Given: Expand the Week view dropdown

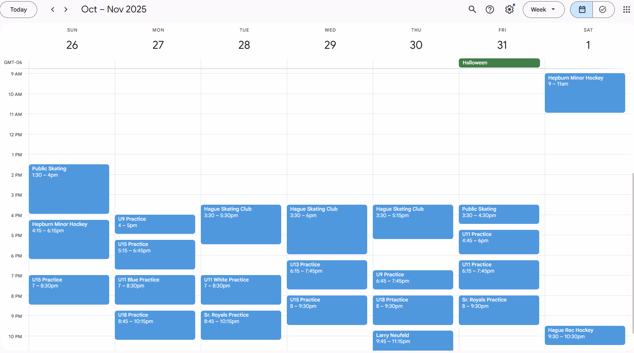Looking at the screenshot, I should pyautogui.click(x=543, y=10).
